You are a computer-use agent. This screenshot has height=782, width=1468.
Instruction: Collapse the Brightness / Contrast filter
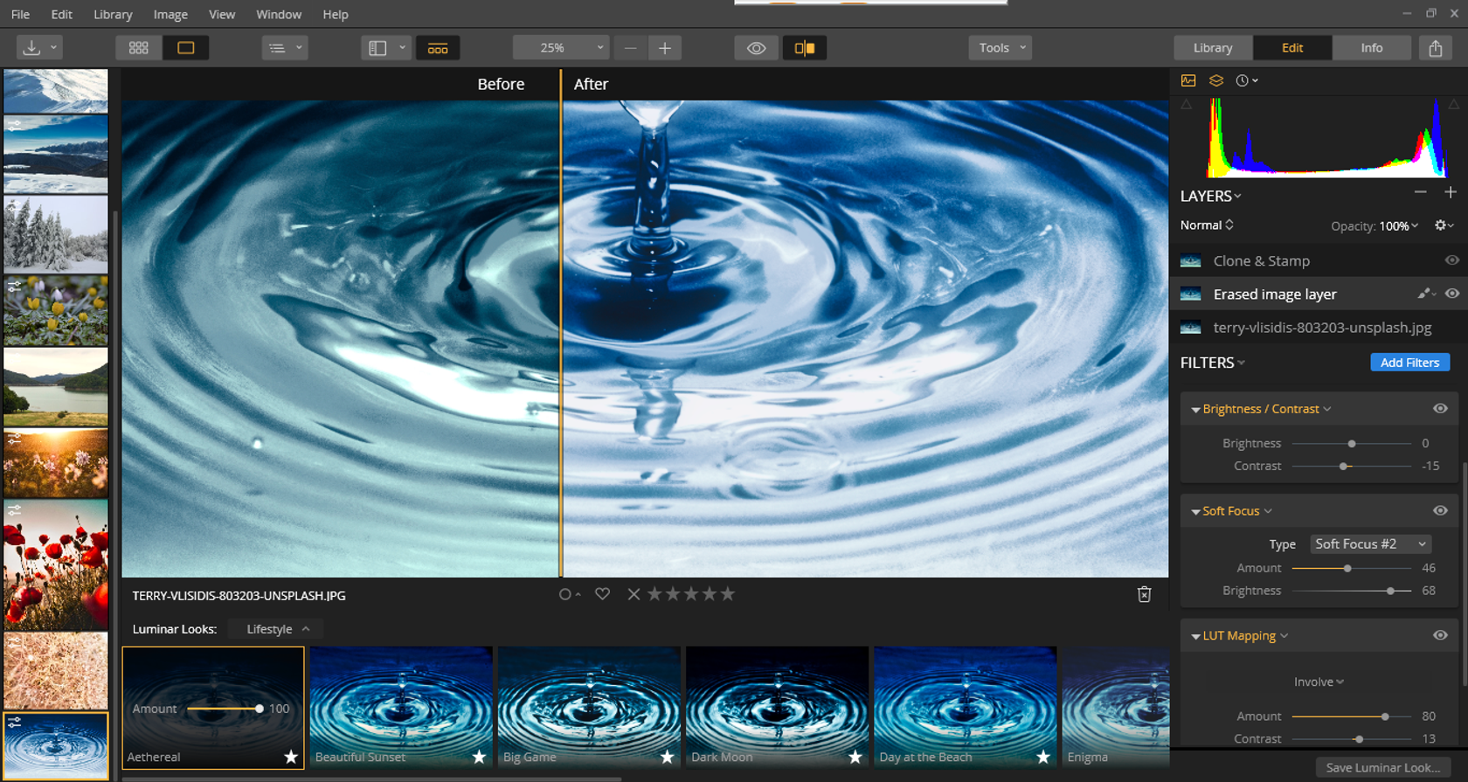coord(1195,410)
